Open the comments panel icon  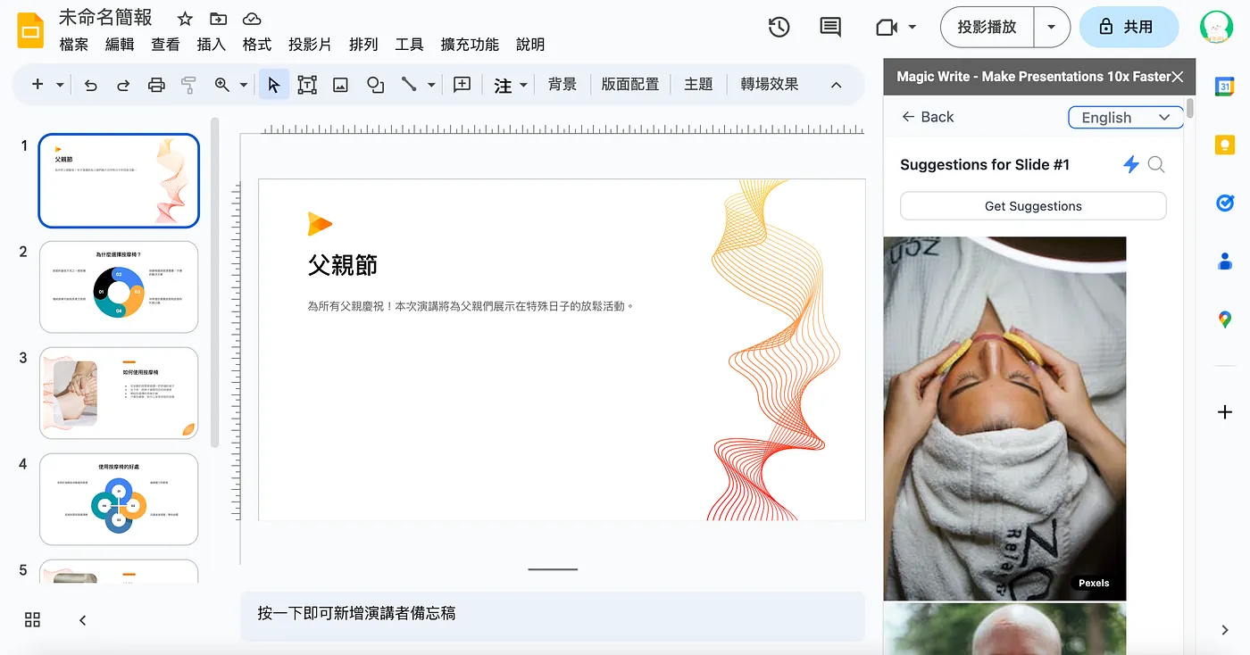click(830, 28)
